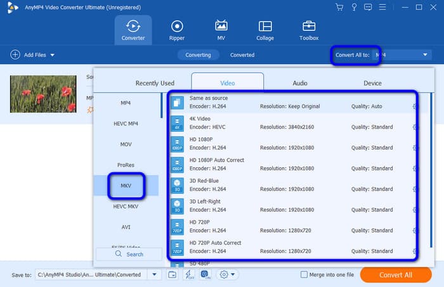Click the register key icon

(354, 7)
